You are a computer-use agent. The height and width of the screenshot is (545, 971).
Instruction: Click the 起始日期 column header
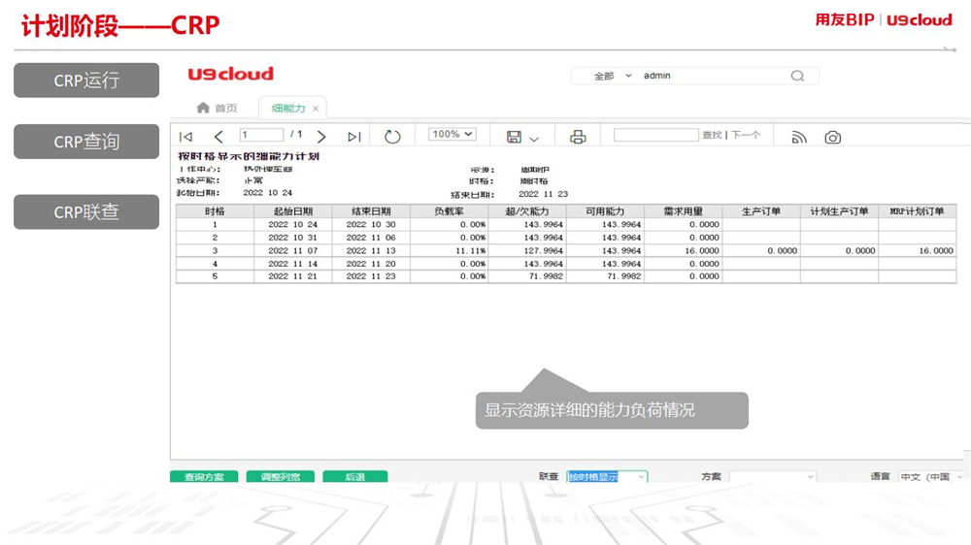[x=293, y=211]
